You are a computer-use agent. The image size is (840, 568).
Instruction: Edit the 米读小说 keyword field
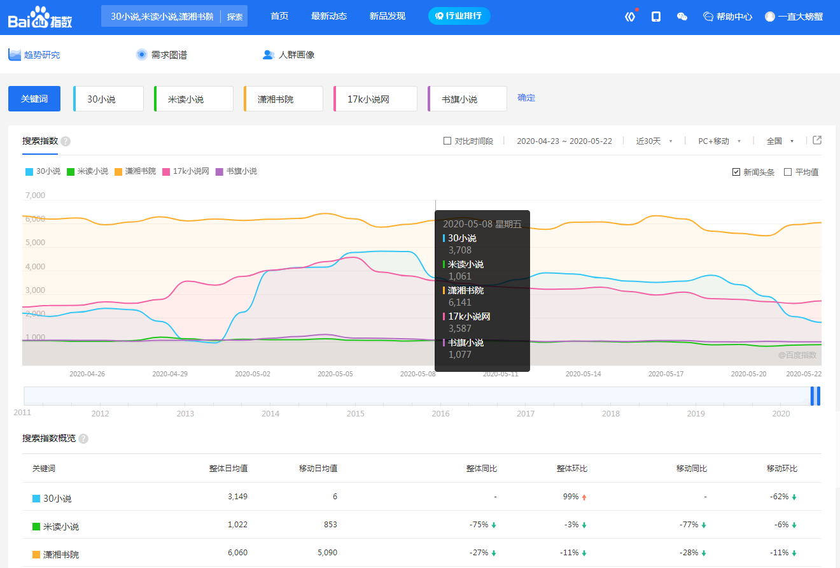[193, 99]
